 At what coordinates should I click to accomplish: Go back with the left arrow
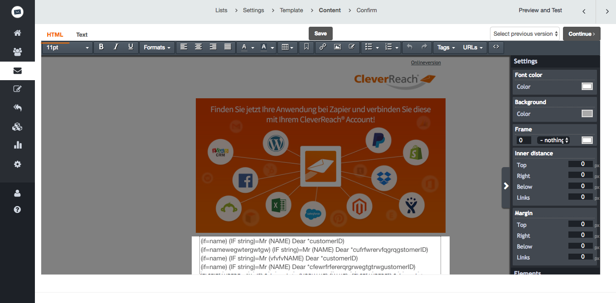tap(584, 11)
